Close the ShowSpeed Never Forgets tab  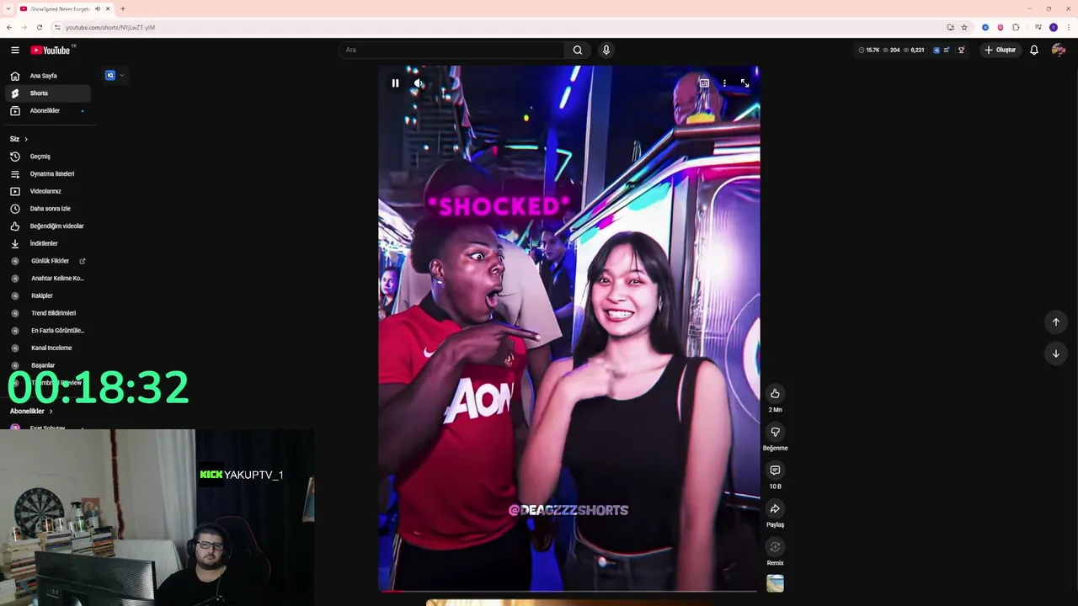(x=108, y=8)
